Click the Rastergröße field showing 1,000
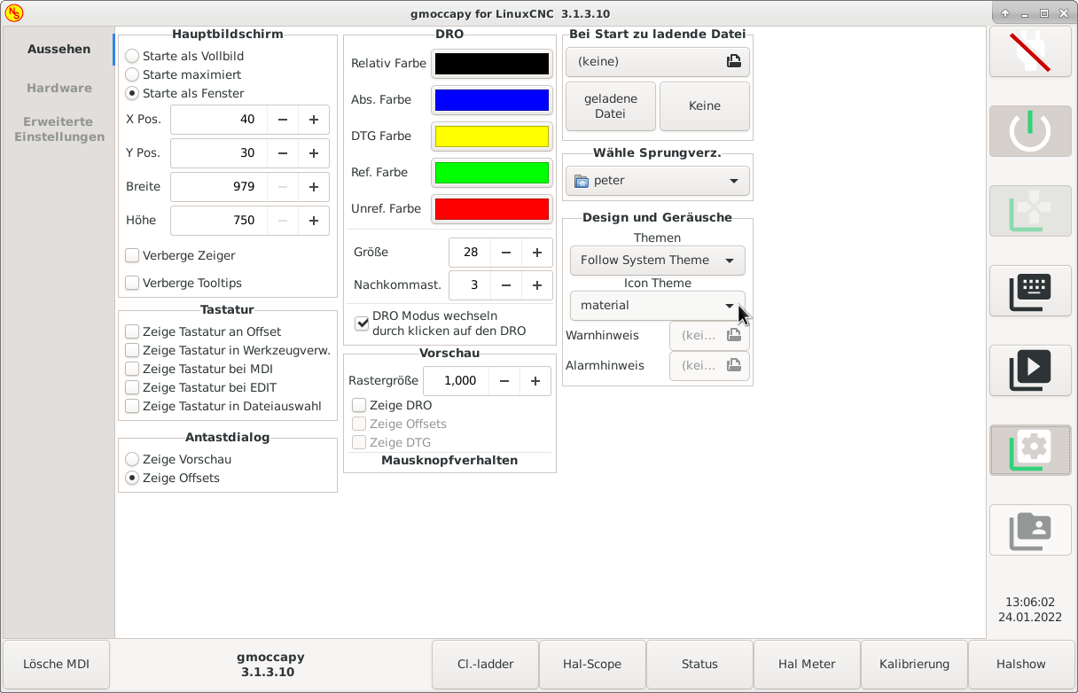 [457, 381]
